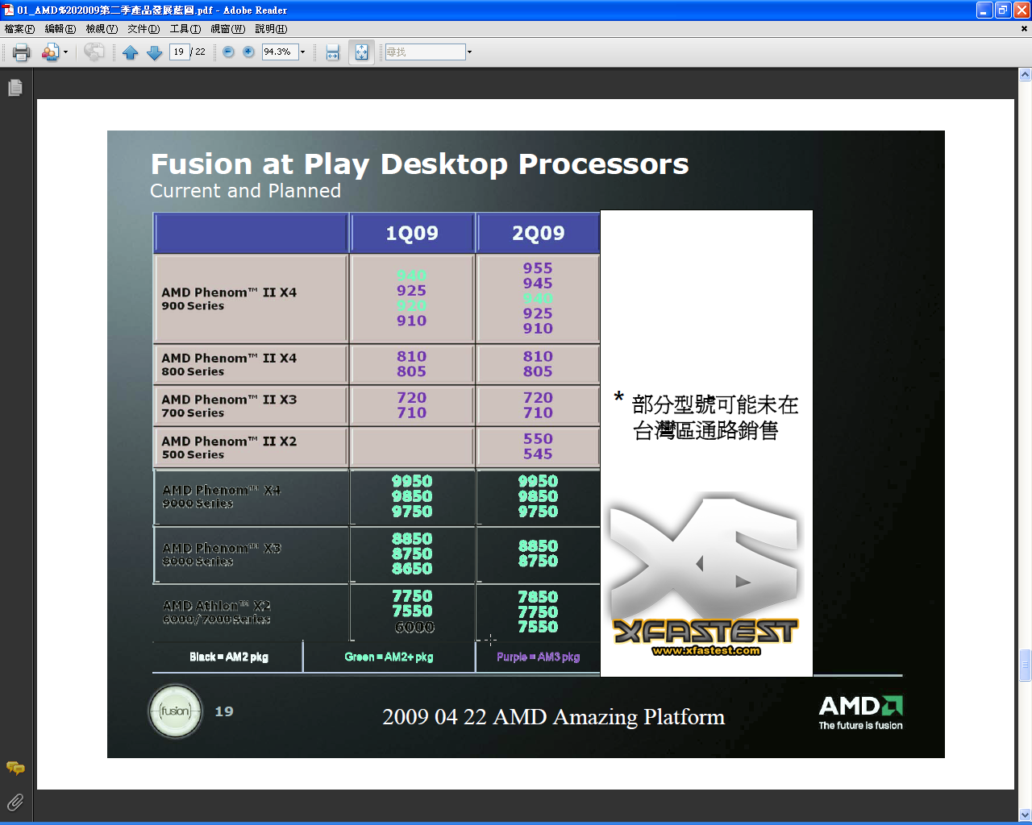Open the 文件(D) menu
This screenshot has height=825, width=1032.
[144, 28]
